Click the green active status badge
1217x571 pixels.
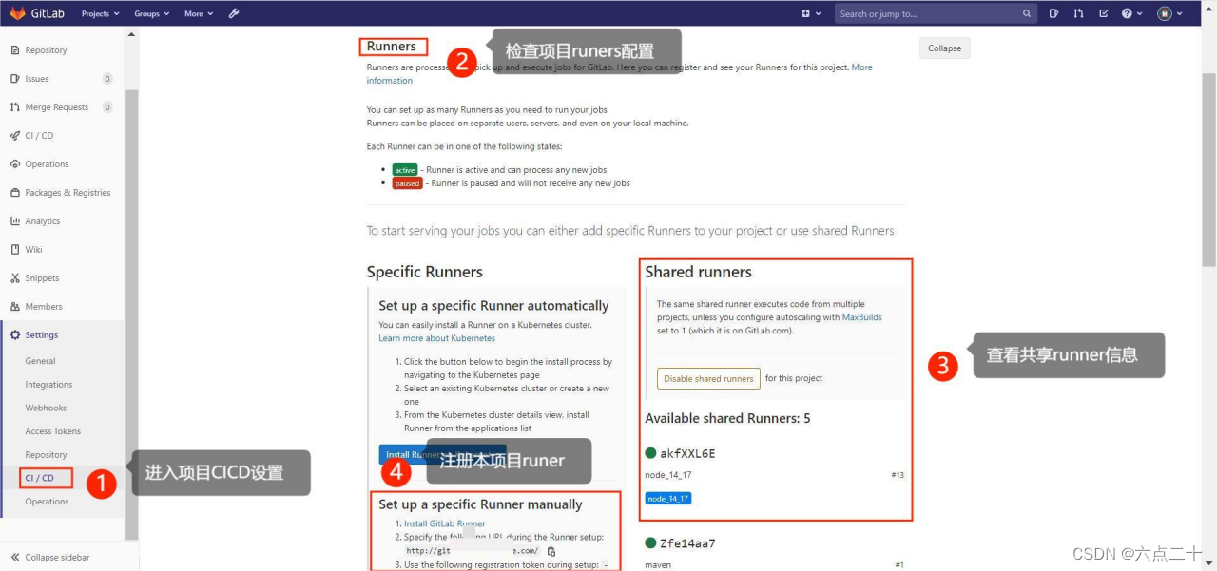coord(405,170)
